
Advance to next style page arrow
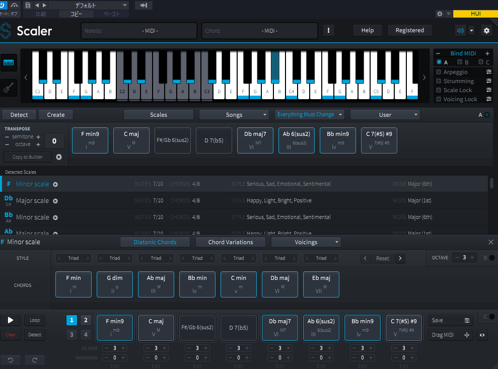(400, 258)
